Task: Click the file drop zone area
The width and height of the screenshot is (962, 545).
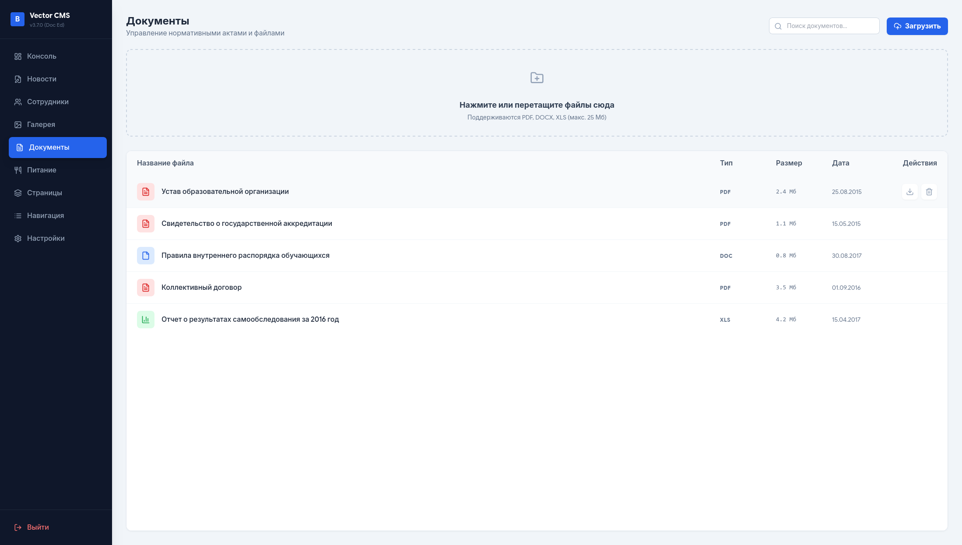Action: [537, 93]
